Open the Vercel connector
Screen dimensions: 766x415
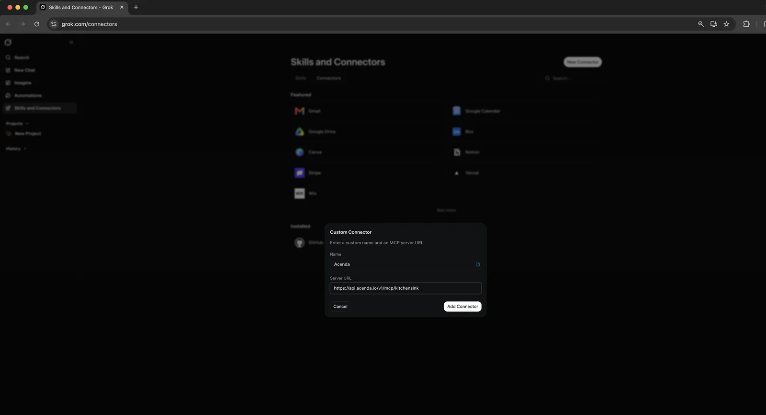point(525,173)
